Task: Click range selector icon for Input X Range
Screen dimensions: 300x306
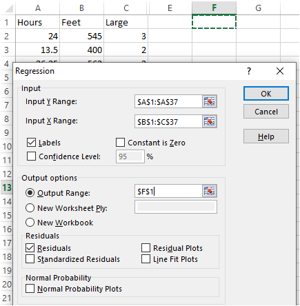Action: point(210,121)
